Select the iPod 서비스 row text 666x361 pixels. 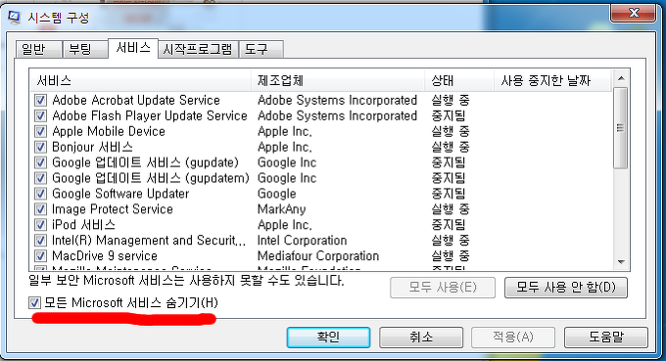click(83, 225)
